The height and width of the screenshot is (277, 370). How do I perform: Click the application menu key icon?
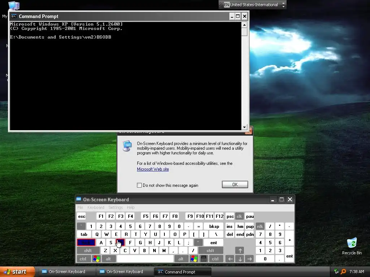tap(204, 259)
